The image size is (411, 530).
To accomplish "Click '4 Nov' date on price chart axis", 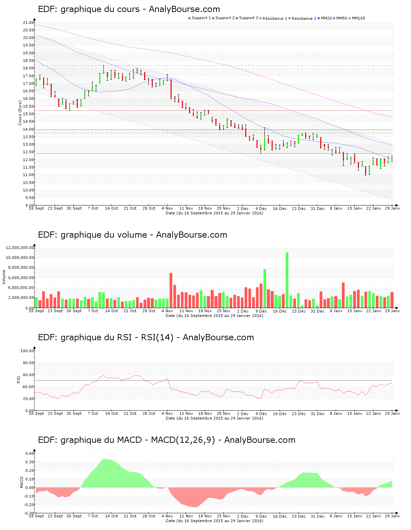I will (167, 208).
